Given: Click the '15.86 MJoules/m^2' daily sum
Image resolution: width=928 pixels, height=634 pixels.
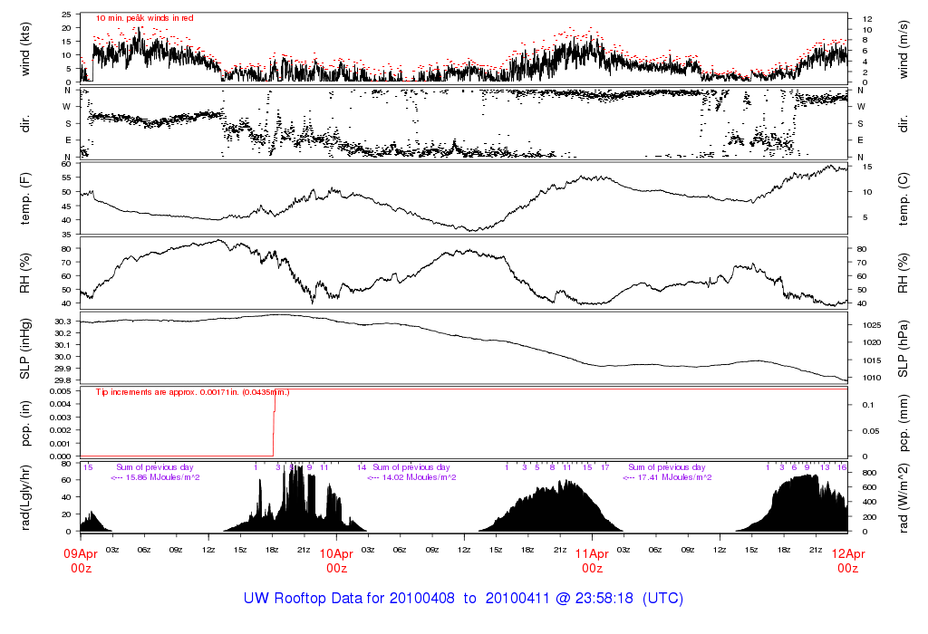Looking at the screenshot, I should 162,477.
